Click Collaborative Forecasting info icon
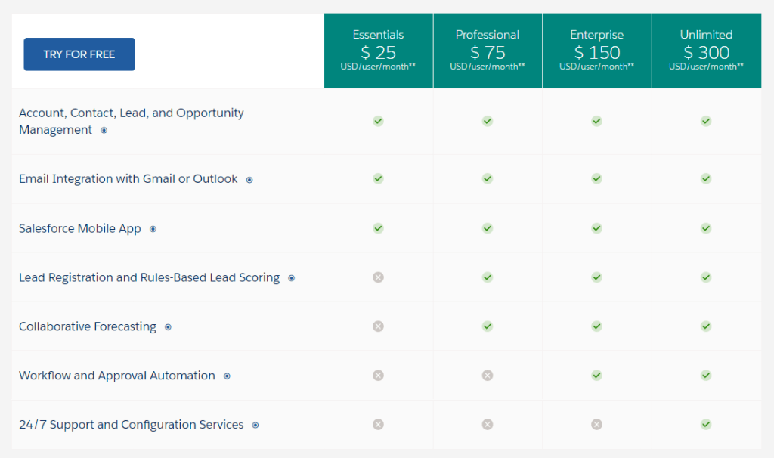The height and width of the screenshot is (458, 774). [168, 327]
